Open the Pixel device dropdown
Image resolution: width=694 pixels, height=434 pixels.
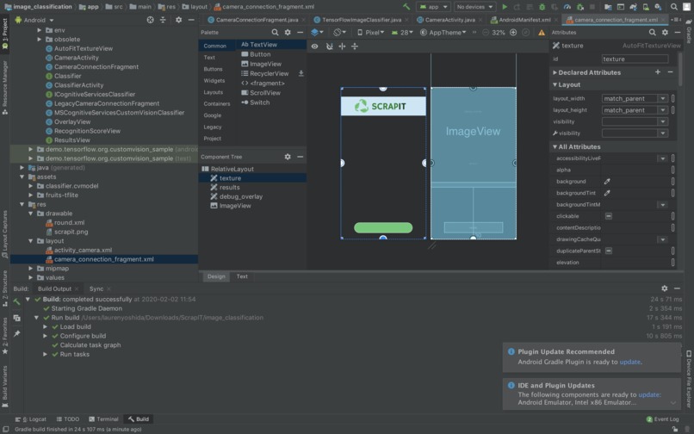[371, 33]
